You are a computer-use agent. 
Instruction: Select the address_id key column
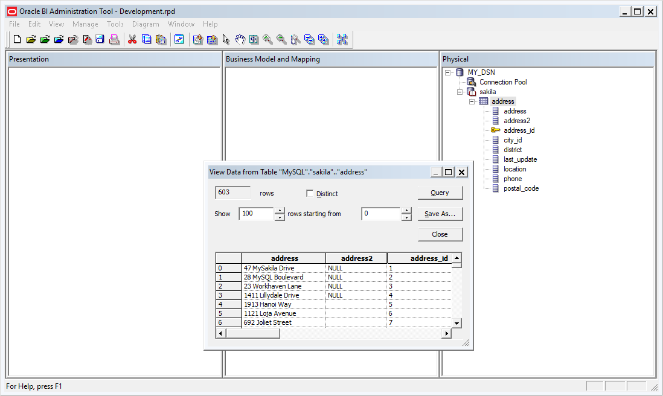pyautogui.click(x=519, y=130)
